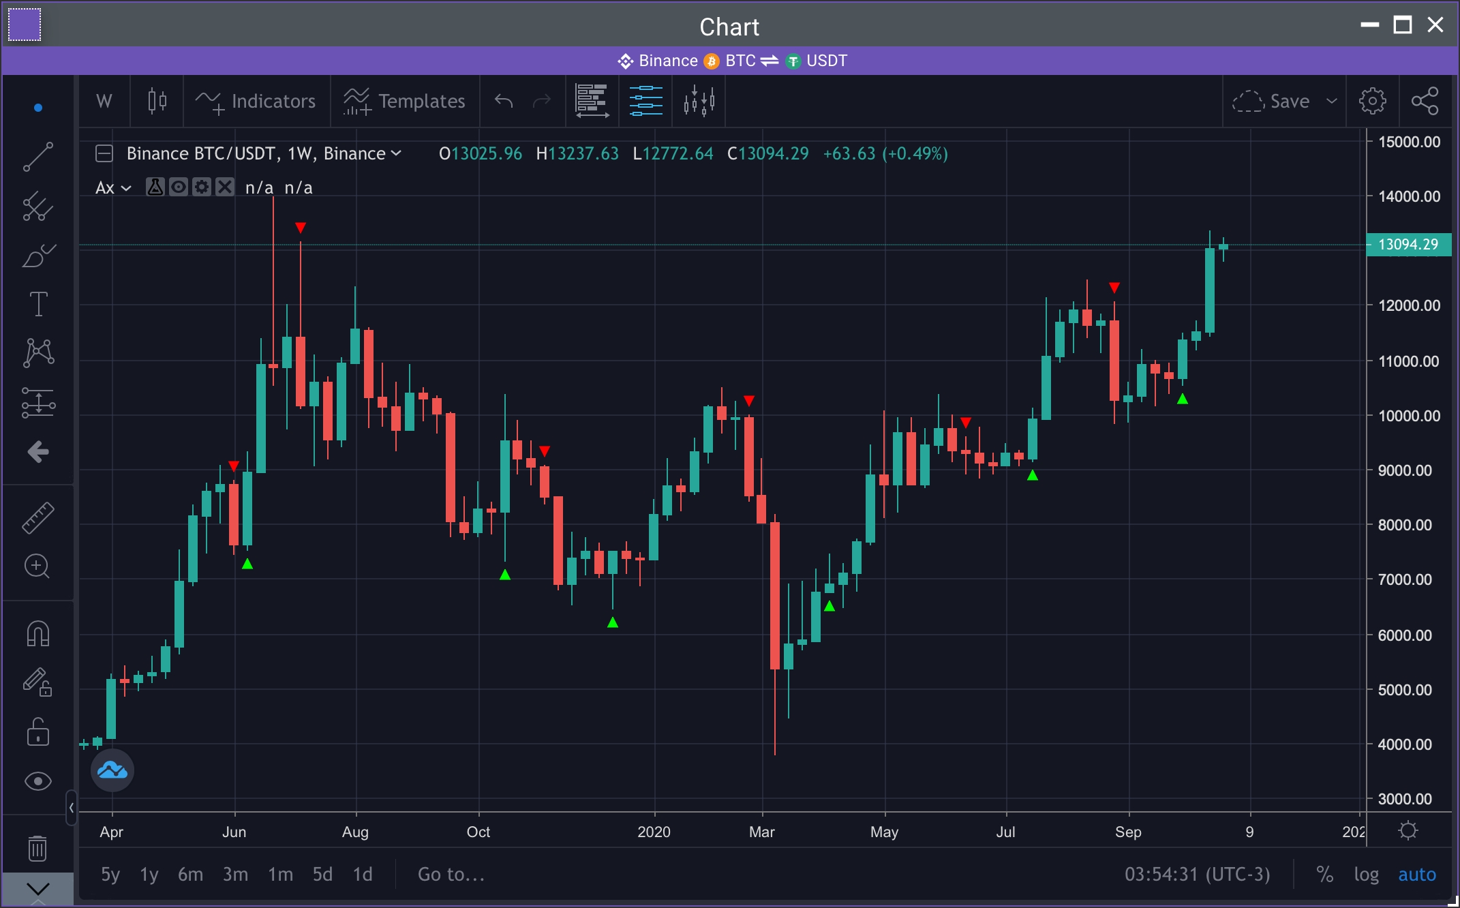This screenshot has height=908, width=1460.
Task: Open the text annotation tool
Action: (38, 304)
